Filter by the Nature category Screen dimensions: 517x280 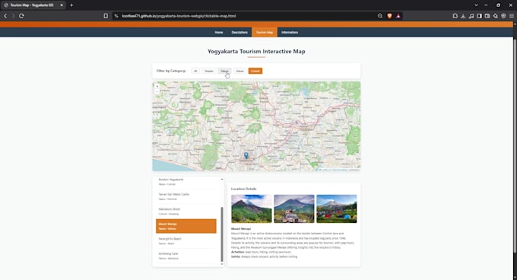(239, 71)
